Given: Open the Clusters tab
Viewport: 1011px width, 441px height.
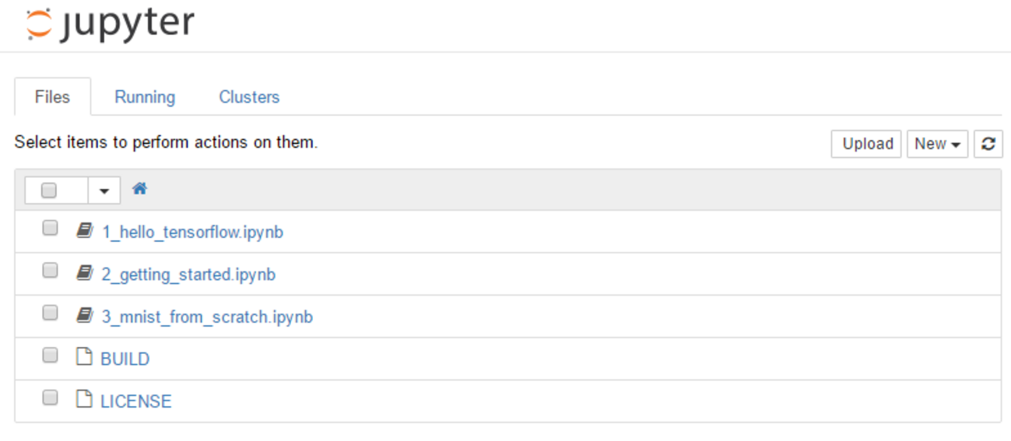Looking at the screenshot, I should 249,97.
